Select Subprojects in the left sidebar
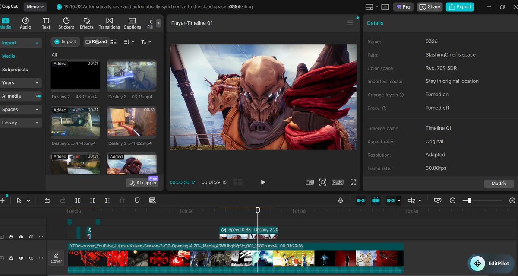 point(15,70)
